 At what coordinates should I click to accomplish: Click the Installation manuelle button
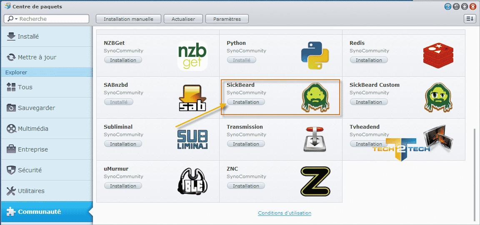point(129,19)
